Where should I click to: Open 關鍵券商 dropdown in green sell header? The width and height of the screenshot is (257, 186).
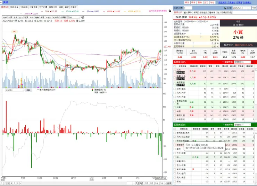tap(242, 125)
